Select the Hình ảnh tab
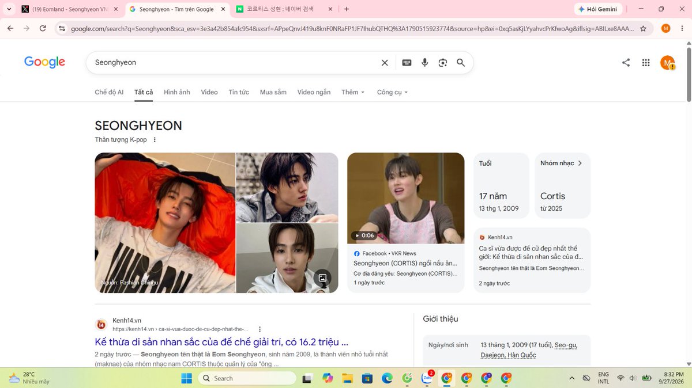Screen dimensions: 692x388 coord(177,92)
